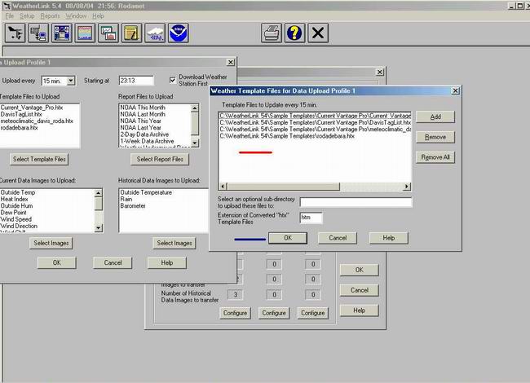Click up arrow of Report Files list scrollbar
The image size is (530, 383).
point(195,108)
